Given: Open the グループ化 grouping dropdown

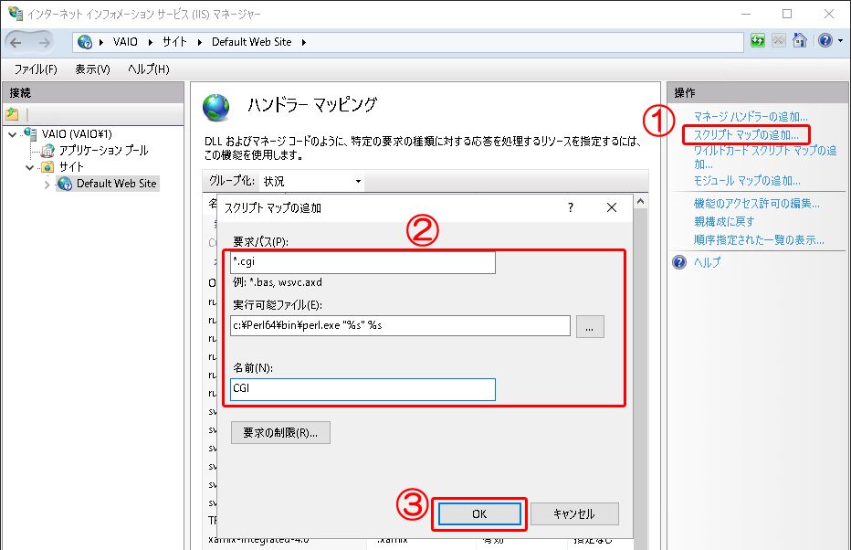Looking at the screenshot, I should (312, 182).
